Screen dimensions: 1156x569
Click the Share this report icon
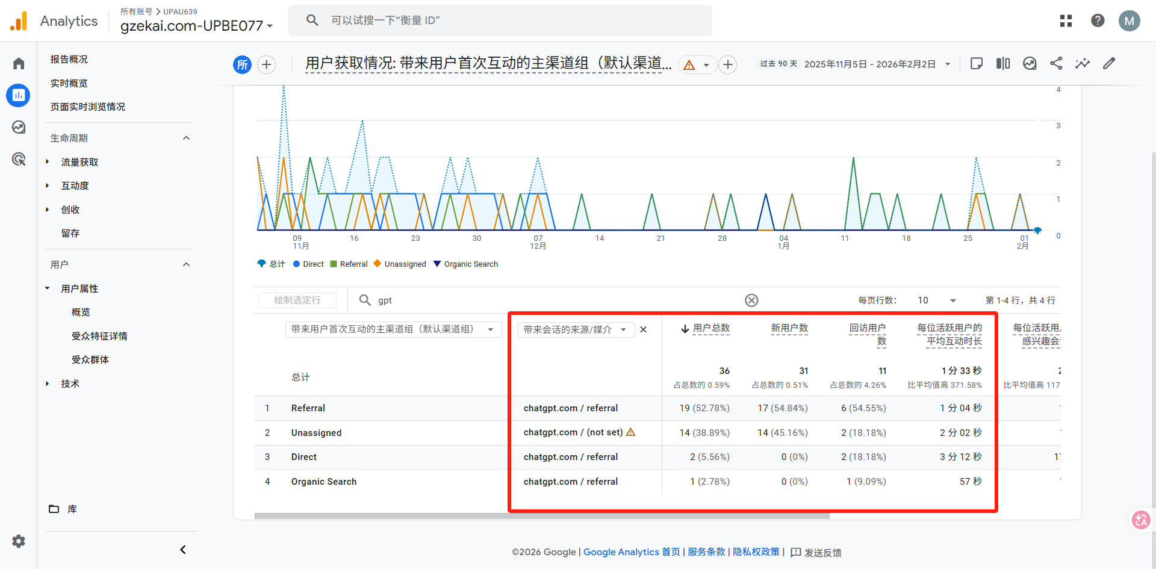point(1056,64)
